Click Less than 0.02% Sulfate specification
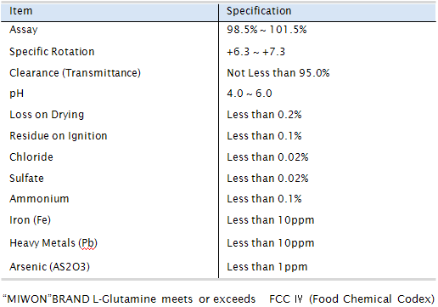 click(267, 179)
